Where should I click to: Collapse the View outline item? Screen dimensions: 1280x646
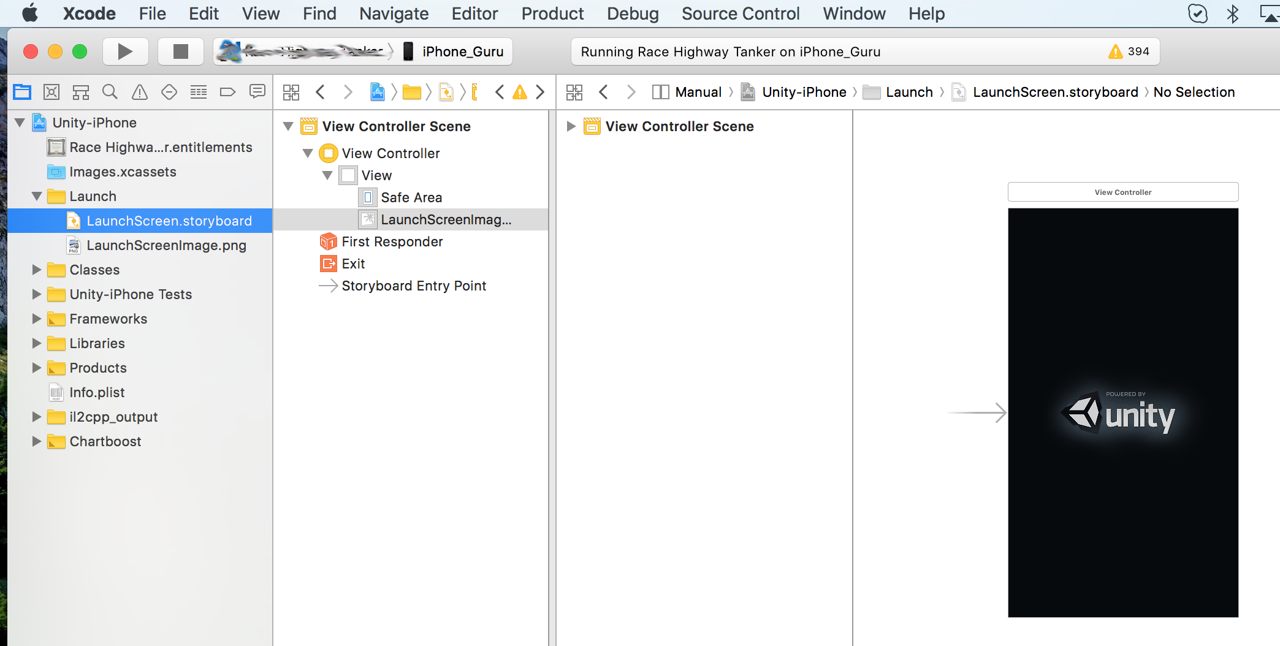(327, 175)
